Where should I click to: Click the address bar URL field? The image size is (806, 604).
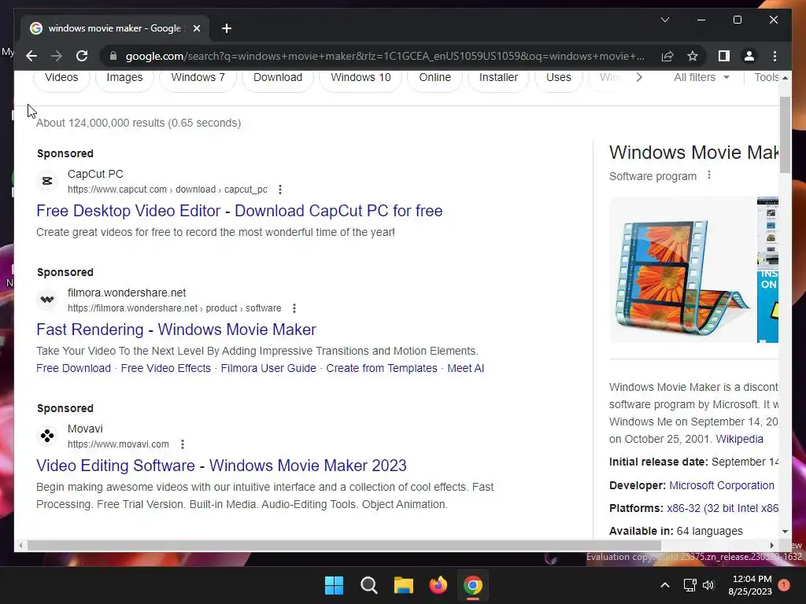(384, 56)
